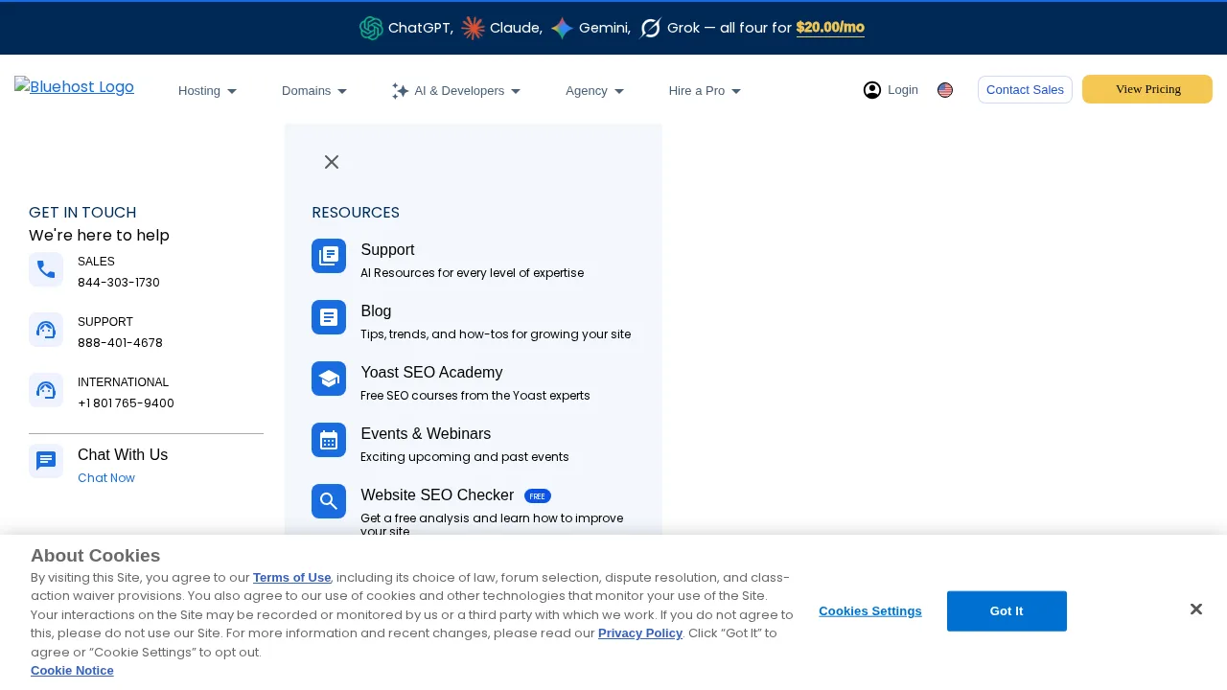The width and height of the screenshot is (1227, 690).
Task: Click the Gemini sparkle icon in banner
Action: coord(562,29)
